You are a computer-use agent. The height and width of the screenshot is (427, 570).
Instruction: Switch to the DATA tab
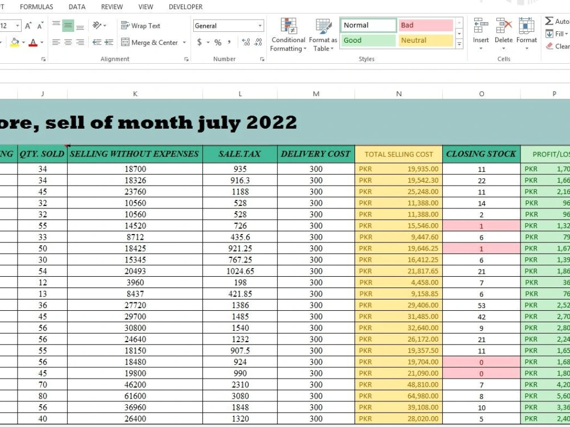pyautogui.click(x=77, y=7)
